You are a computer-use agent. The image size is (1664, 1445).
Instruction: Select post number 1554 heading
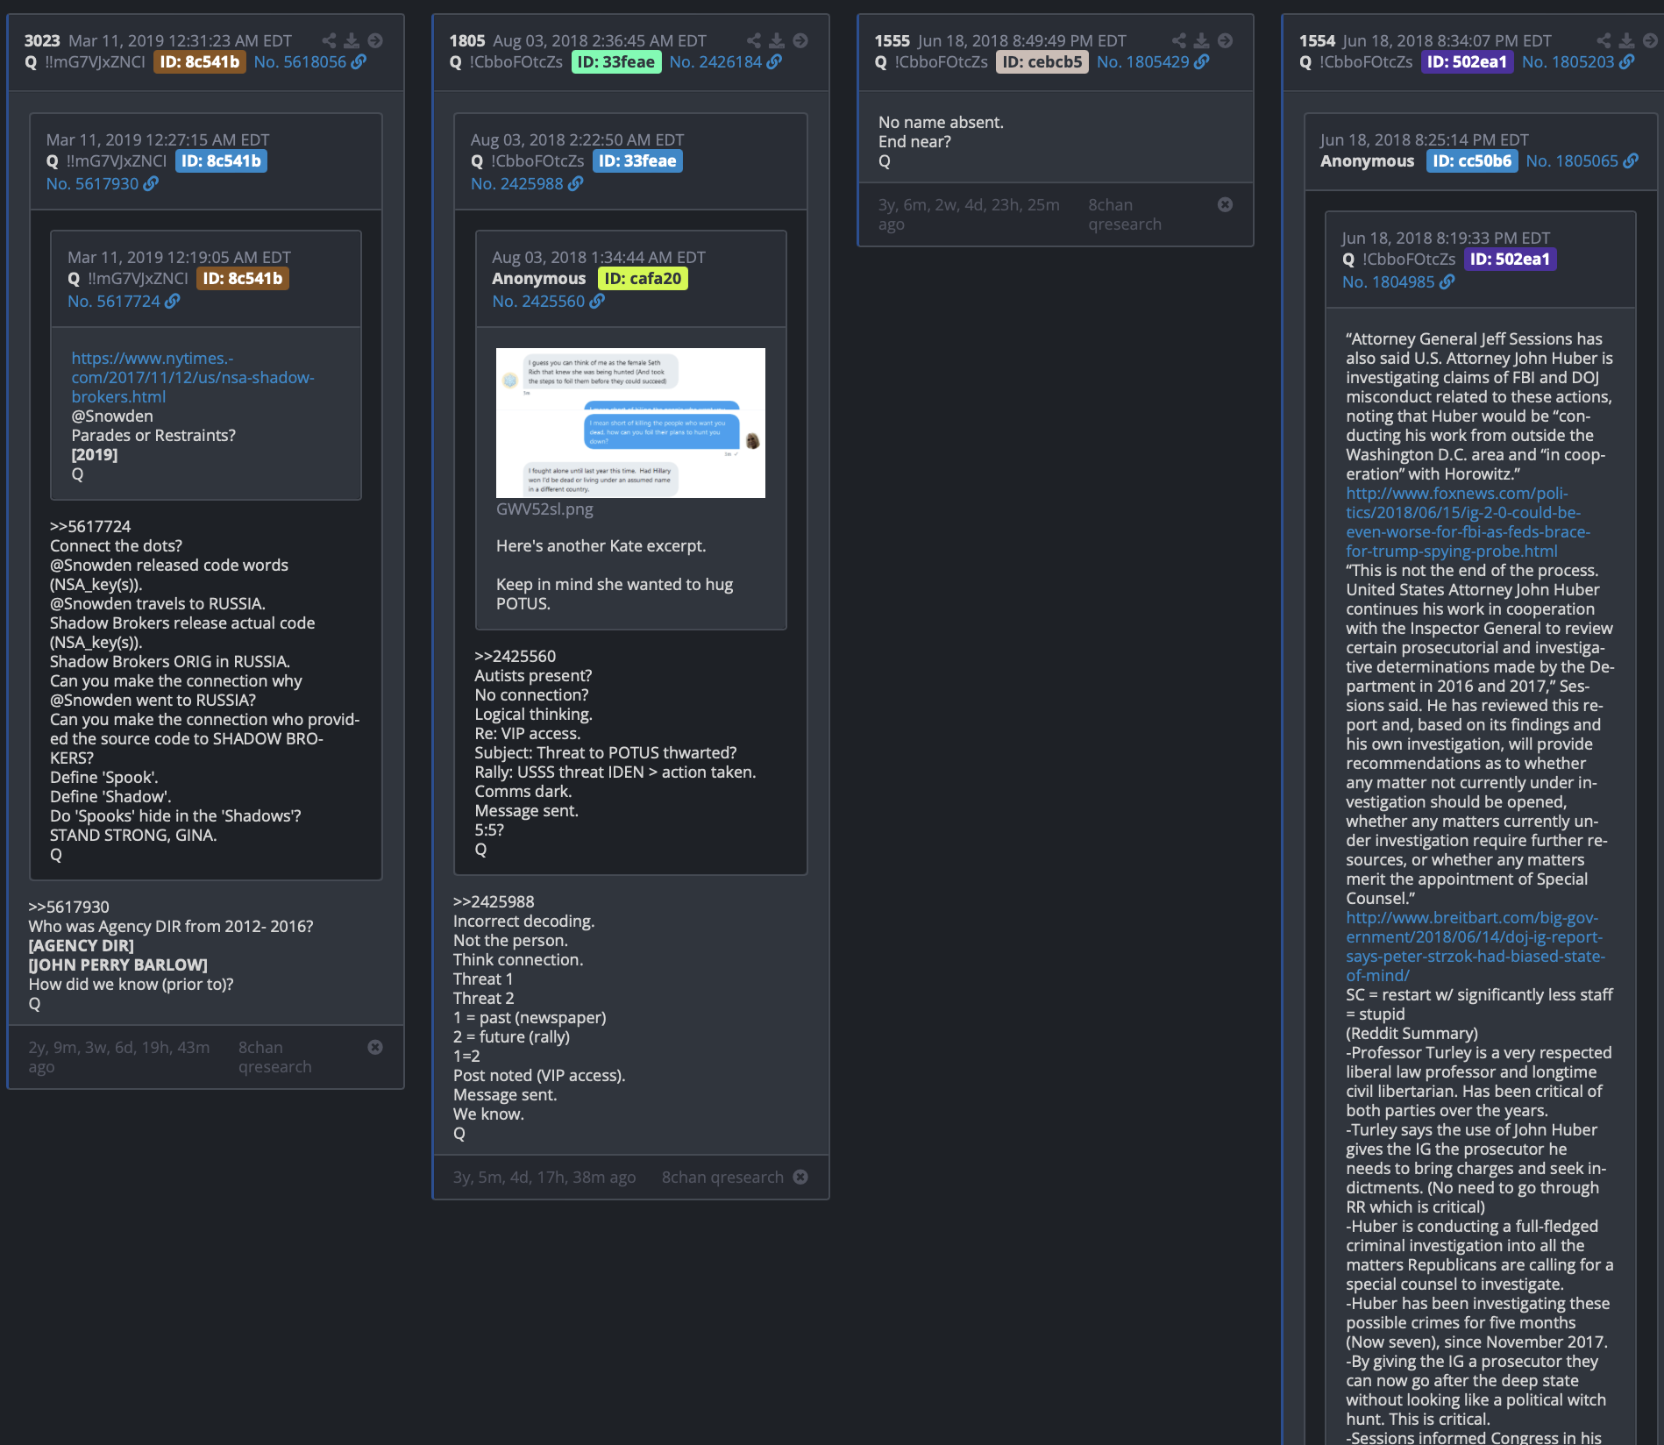click(x=1317, y=41)
